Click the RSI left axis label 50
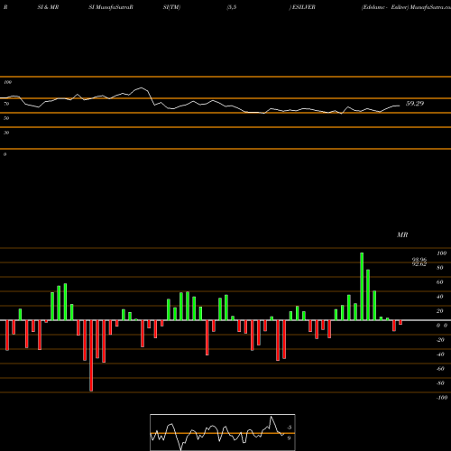The width and height of the screenshot is (451, 451). point(6,118)
